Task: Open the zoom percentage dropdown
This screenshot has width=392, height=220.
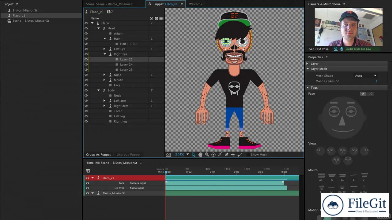Action: click(188, 155)
